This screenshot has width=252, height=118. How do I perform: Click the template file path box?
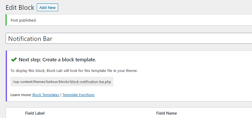[62, 82]
